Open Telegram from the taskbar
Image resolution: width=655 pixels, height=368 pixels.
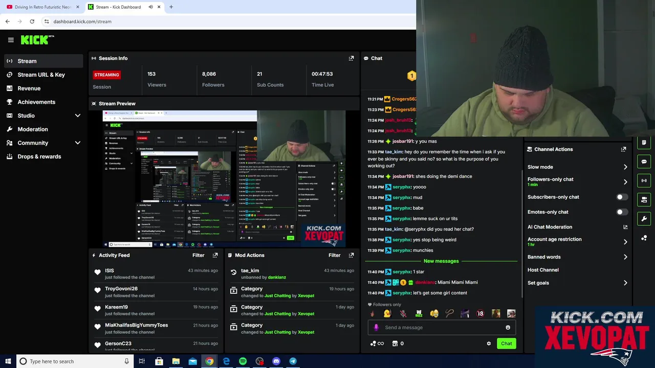pyautogui.click(x=293, y=361)
